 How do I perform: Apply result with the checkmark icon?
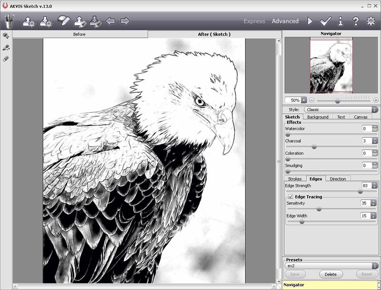click(325, 21)
